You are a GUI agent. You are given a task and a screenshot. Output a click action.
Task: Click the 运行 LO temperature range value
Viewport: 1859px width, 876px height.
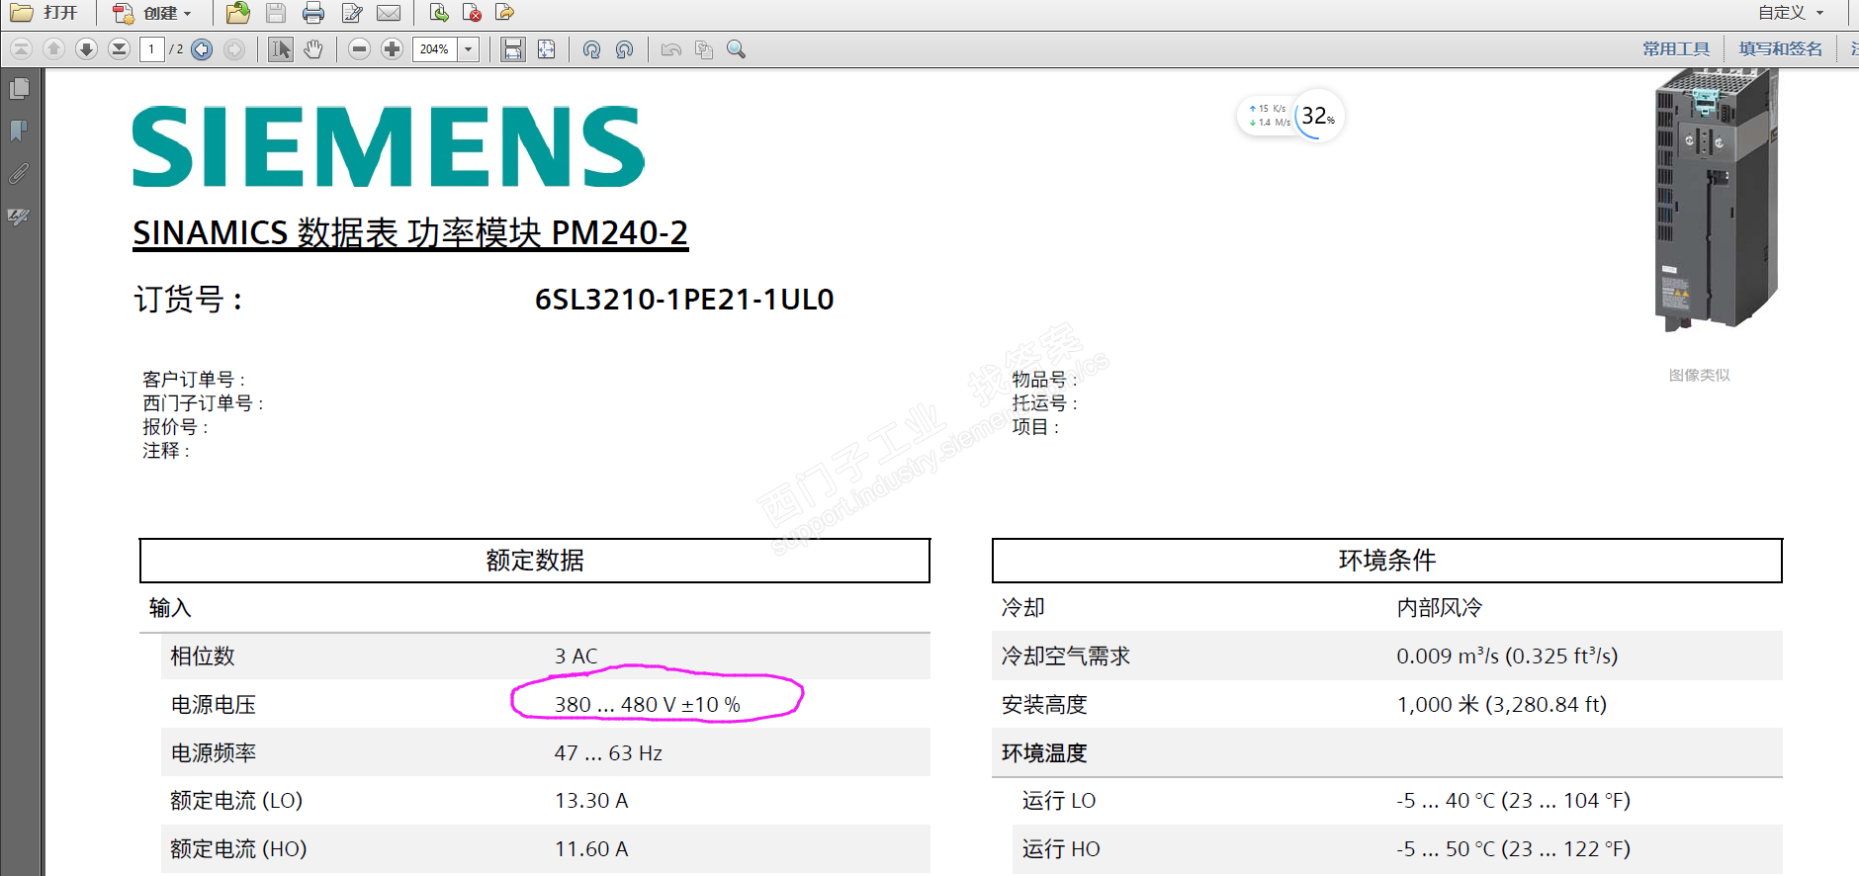pyautogui.click(x=1513, y=801)
